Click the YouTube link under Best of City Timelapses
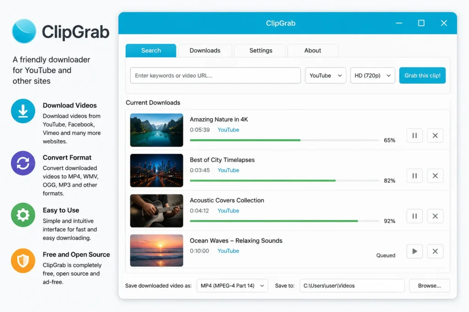This screenshot has width=469, height=312. pyautogui.click(x=228, y=170)
